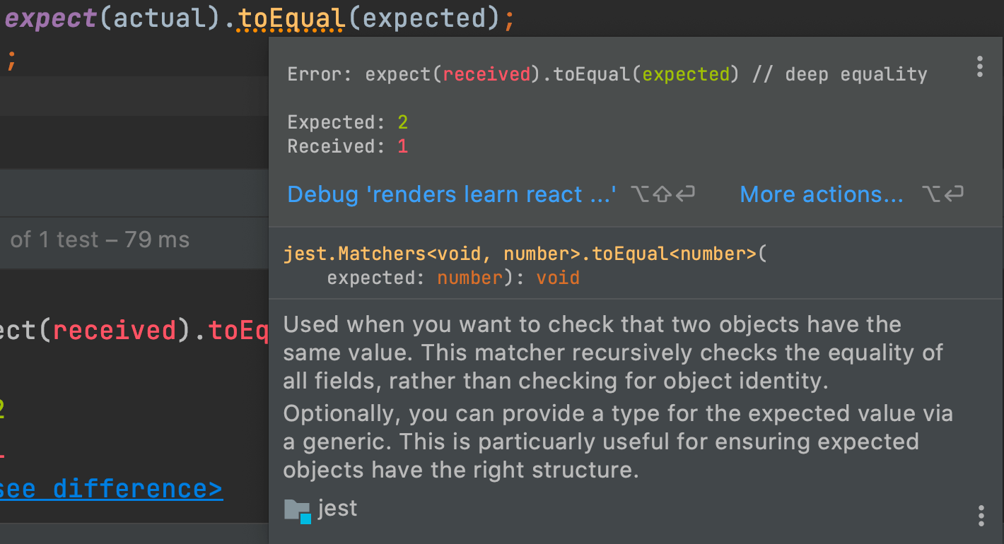1004x544 pixels.
Task: Click the void return type in the signature
Action: pyautogui.click(x=558, y=278)
